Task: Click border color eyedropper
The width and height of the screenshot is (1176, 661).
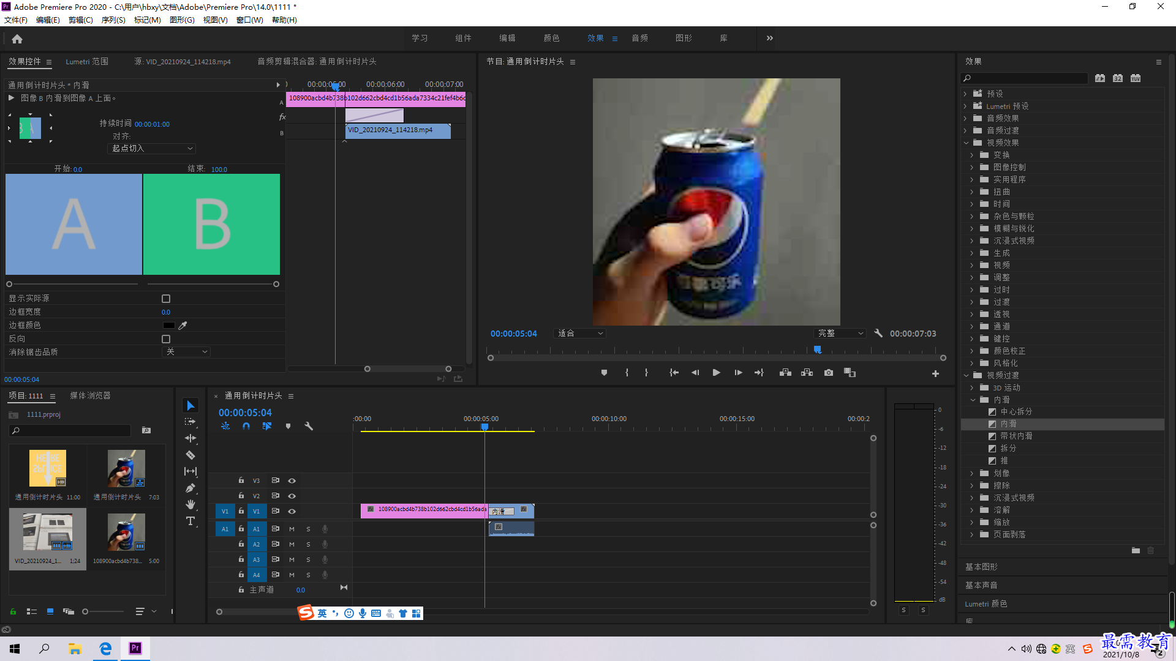Action: coord(183,326)
